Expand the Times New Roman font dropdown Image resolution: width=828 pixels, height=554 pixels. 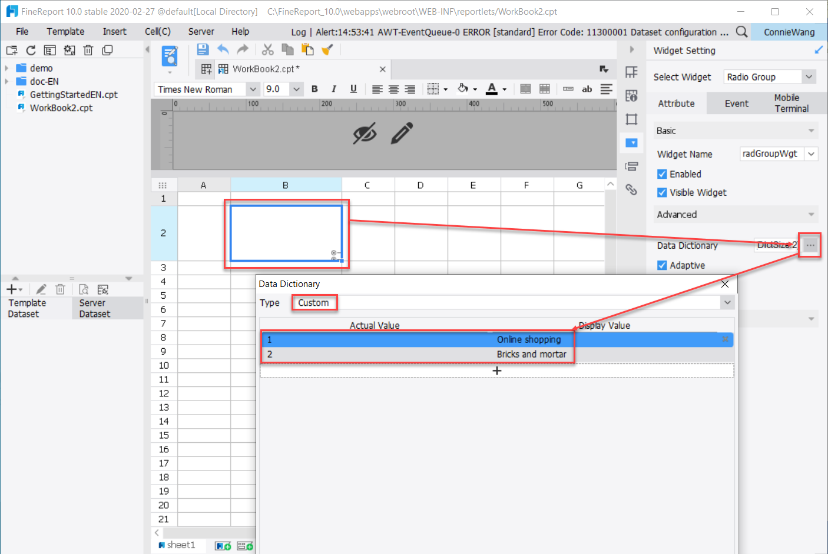click(253, 89)
